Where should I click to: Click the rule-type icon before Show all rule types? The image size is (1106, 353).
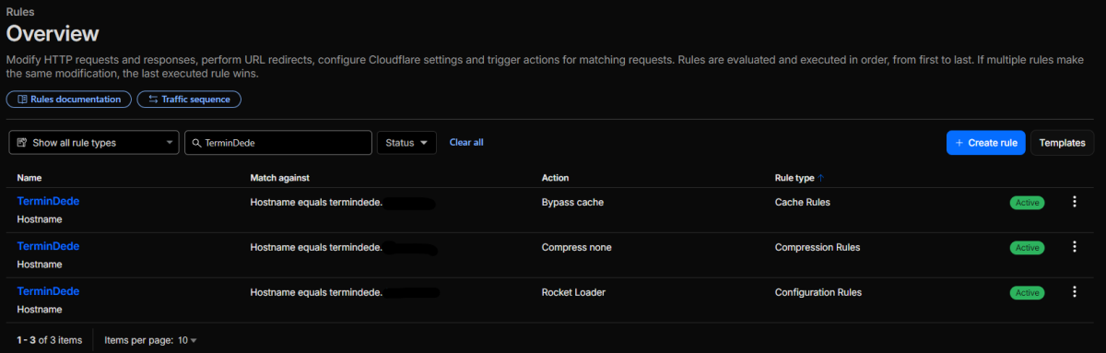(x=22, y=143)
